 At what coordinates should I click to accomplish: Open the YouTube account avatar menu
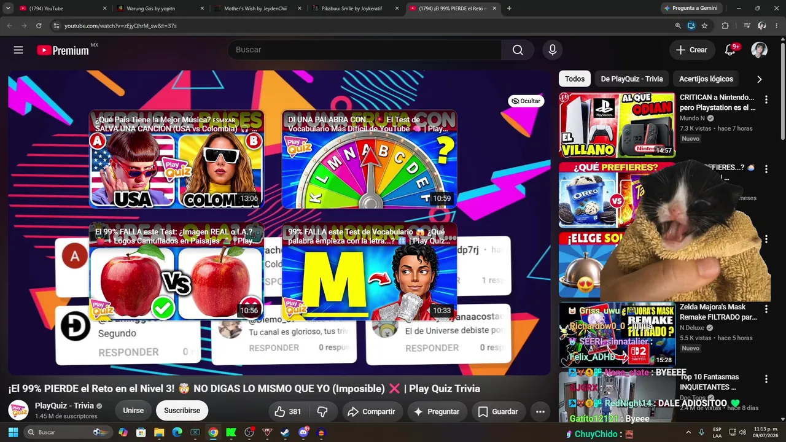point(760,50)
